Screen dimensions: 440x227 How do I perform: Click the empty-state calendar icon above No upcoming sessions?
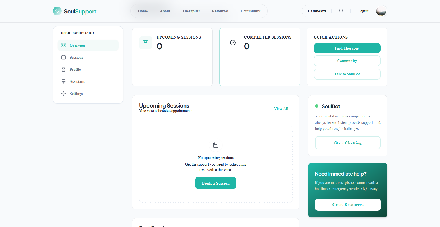tap(216, 145)
